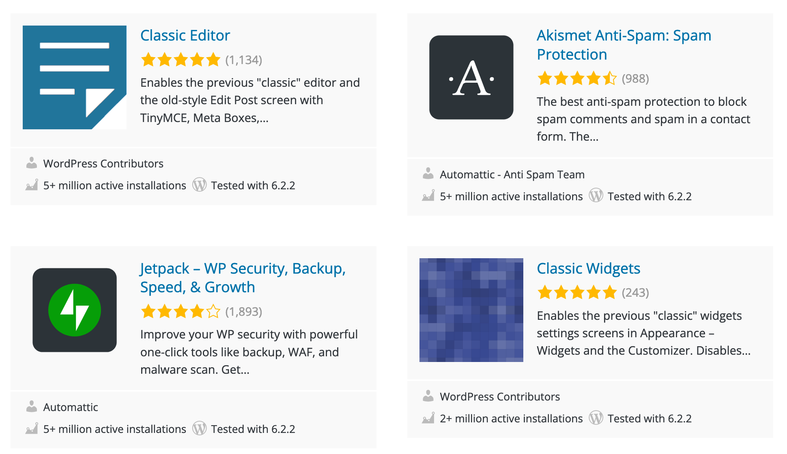The height and width of the screenshot is (454, 787).
Task: Click the WordPress logo beside Akismet's tested version
Action: (596, 196)
